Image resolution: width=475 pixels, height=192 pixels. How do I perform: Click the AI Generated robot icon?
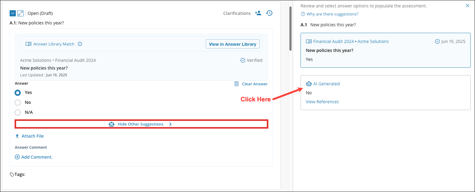coord(309,84)
